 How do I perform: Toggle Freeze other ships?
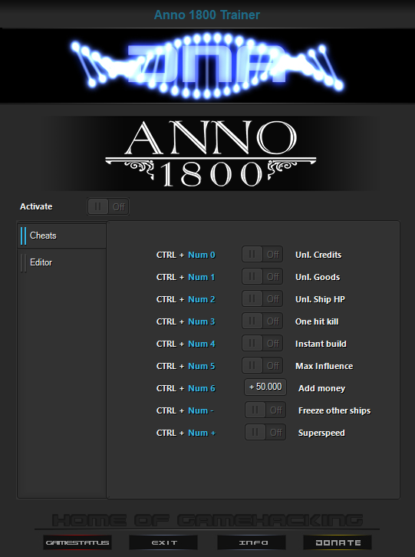point(265,410)
